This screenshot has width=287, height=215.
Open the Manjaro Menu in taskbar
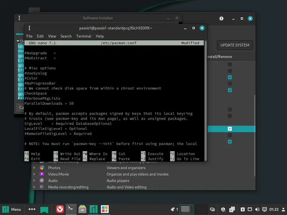point(11,209)
